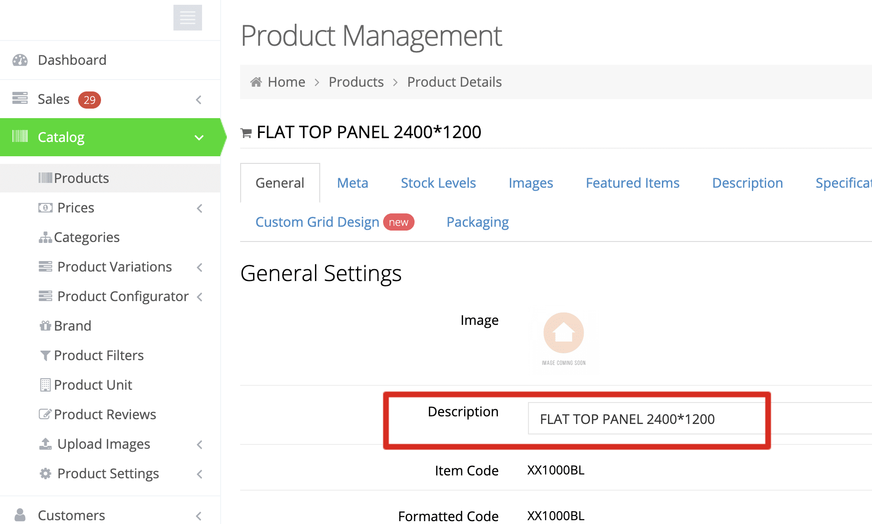Click the Products breadcrumb link
Screen dimensions: 872x524
tap(355, 81)
